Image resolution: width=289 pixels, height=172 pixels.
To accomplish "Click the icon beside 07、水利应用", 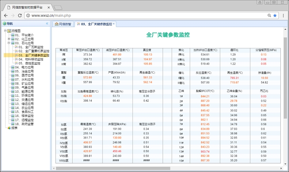I will (x=13, y=79).
